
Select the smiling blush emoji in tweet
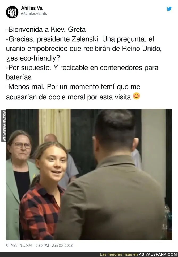click(136, 96)
